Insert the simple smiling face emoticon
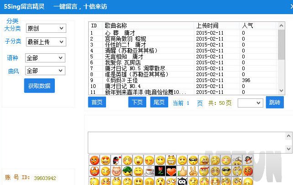Viewport: 293px width, 185px height. [160, 160]
